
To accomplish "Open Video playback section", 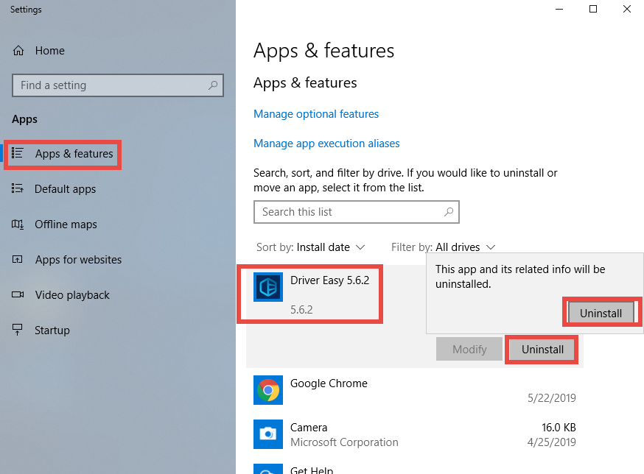I will [x=72, y=294].
